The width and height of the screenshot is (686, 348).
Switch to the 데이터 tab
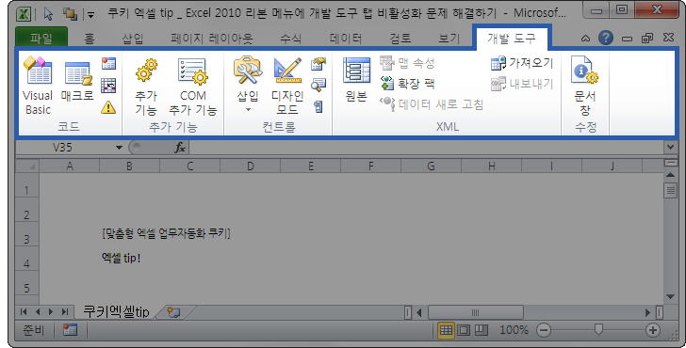pyautogui.click(x=346, y=39)
